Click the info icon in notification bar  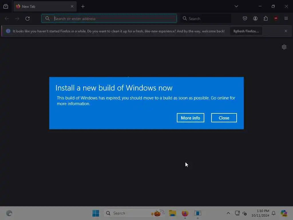click(x=8, y=31)
